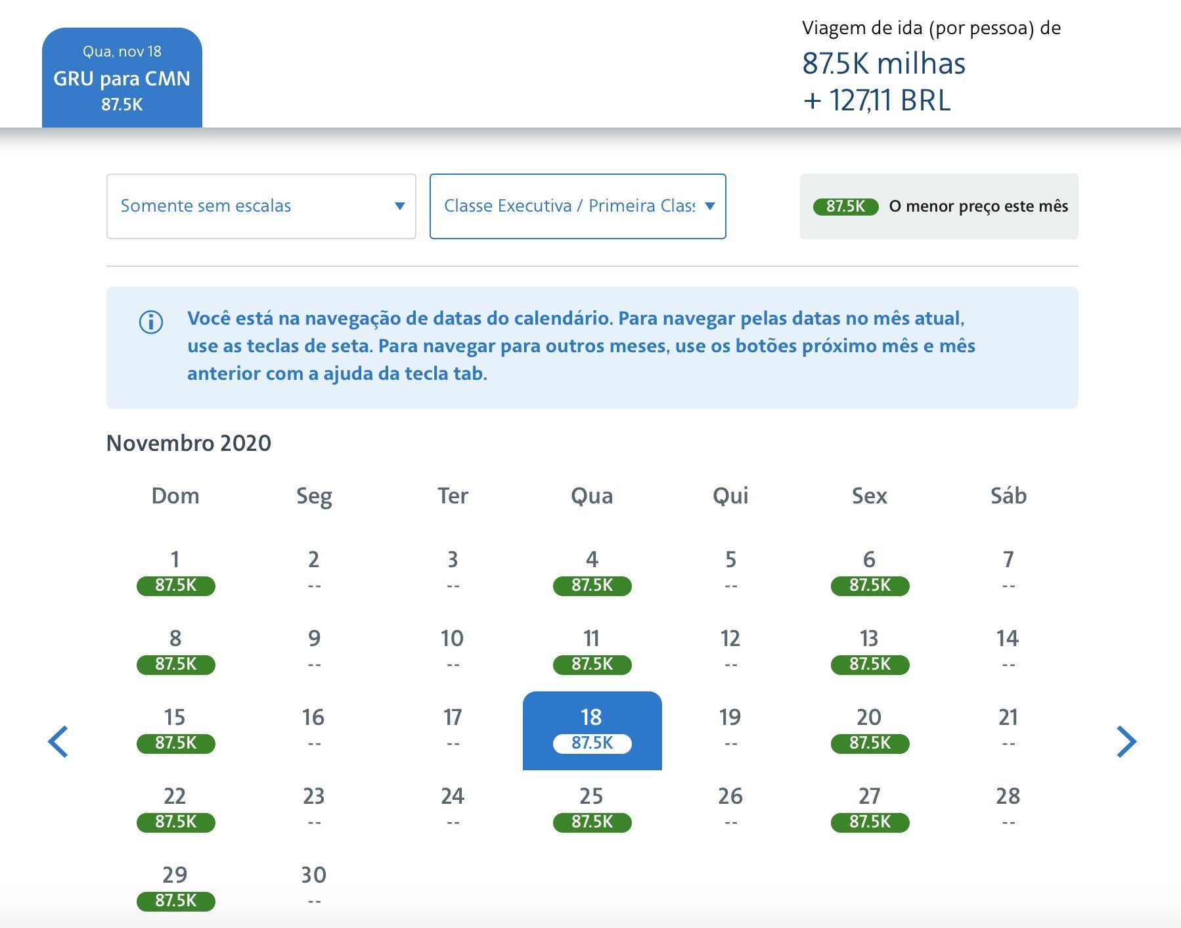Go to next month with right chevron

click(x=1126, y=742)
